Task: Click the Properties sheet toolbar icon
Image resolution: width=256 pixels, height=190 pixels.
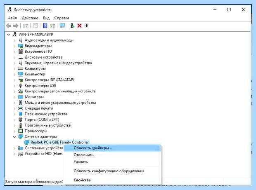Action: click(x=35, y=26)
